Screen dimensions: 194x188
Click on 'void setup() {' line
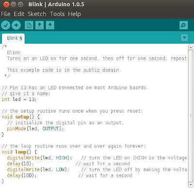(20, 117)
